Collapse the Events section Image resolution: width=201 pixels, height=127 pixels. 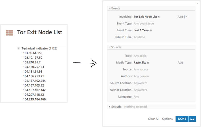click(x=110, y=9)
